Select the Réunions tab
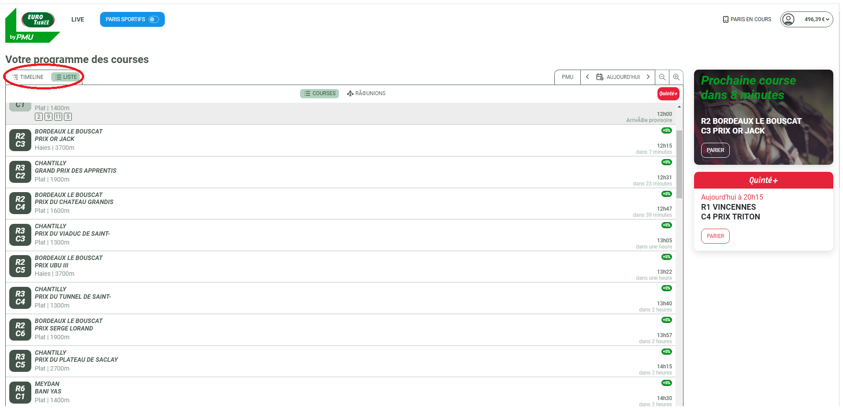Viewport: 843px width, 408px height. pyautogui.click(x=366, y=93)
